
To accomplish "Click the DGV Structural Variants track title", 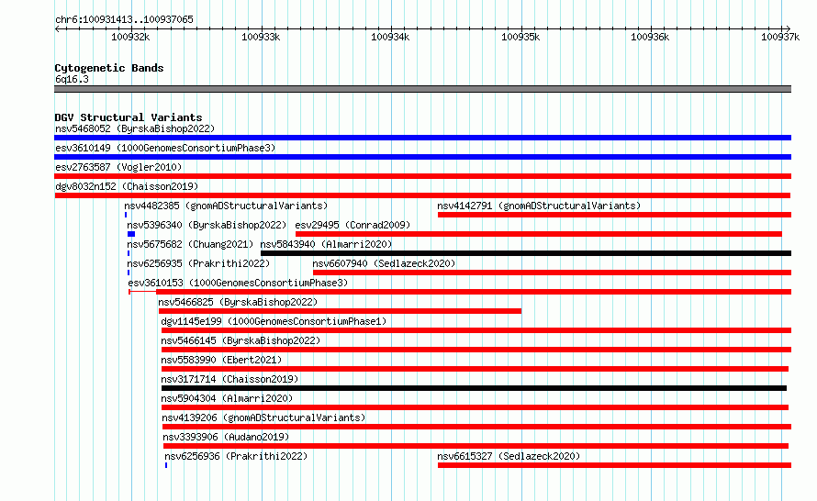I will pyautogui.click(x=129, y=117).
